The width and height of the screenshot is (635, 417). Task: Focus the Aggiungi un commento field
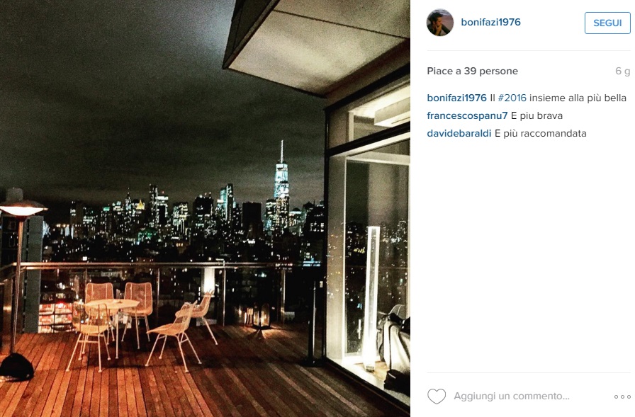click(511, 396)
